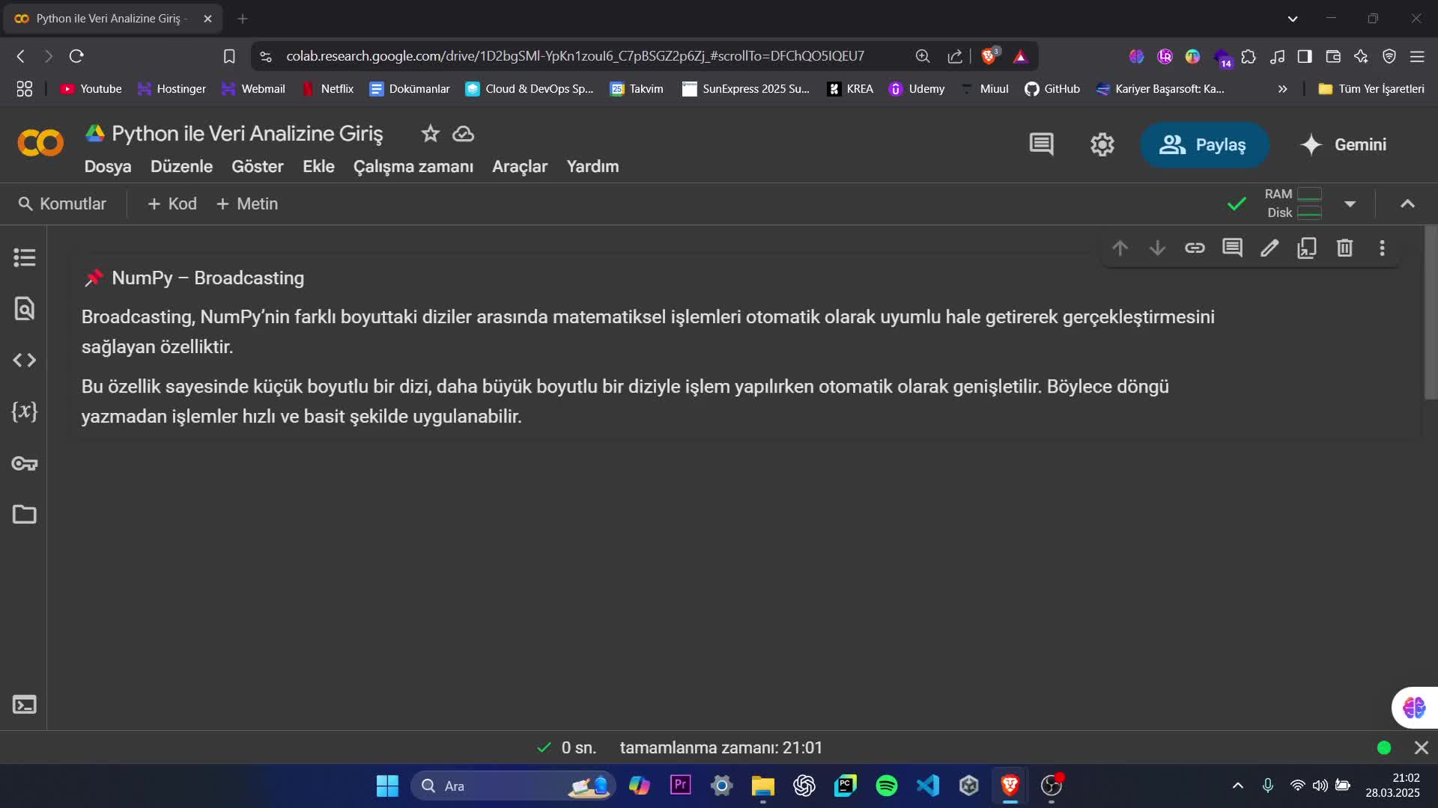
Task: Open the table of contents sidebar icon
Action: coord(25,257)
